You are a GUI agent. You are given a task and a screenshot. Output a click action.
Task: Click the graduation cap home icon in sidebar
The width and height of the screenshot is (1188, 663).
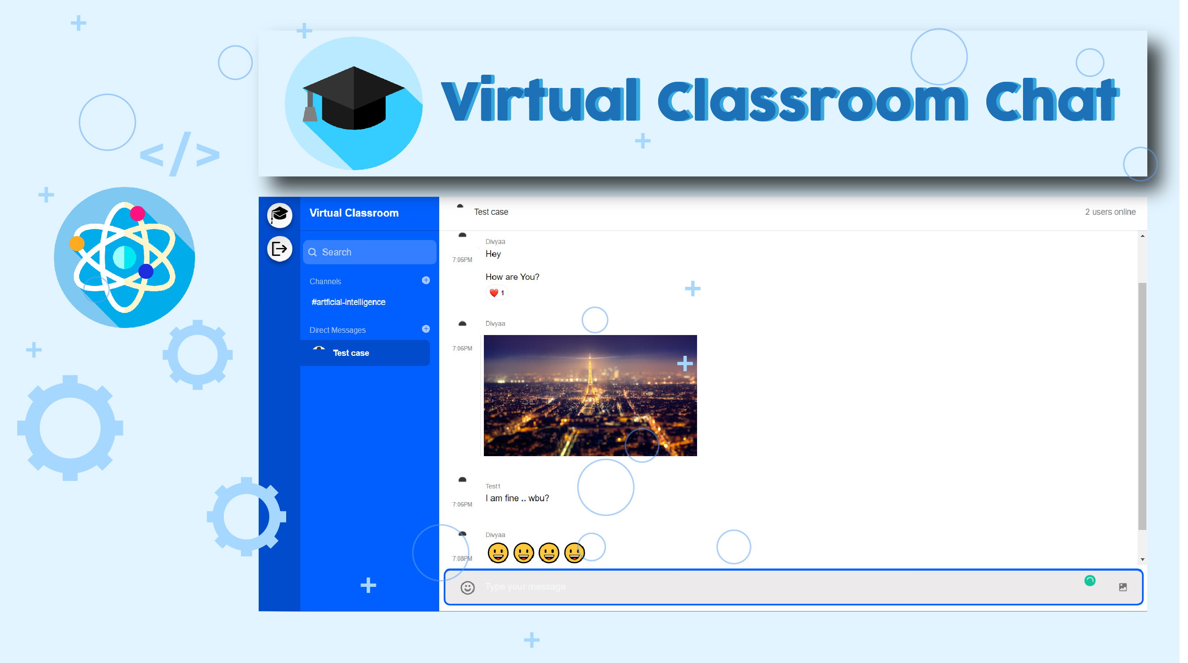point(280,215)
